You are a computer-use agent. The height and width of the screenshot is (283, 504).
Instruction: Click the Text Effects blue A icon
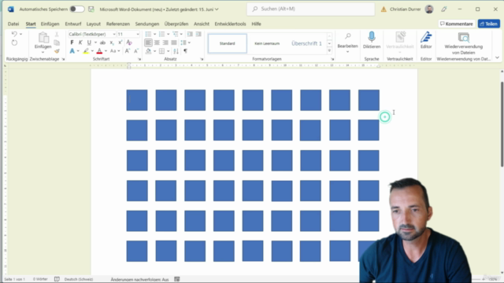(x=72, y=51)
